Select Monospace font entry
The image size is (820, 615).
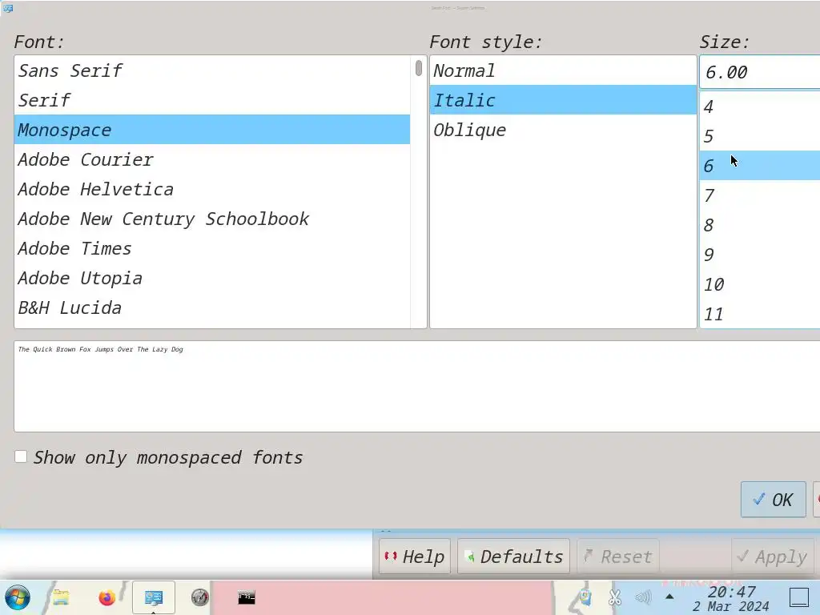[x=211, y=129]
